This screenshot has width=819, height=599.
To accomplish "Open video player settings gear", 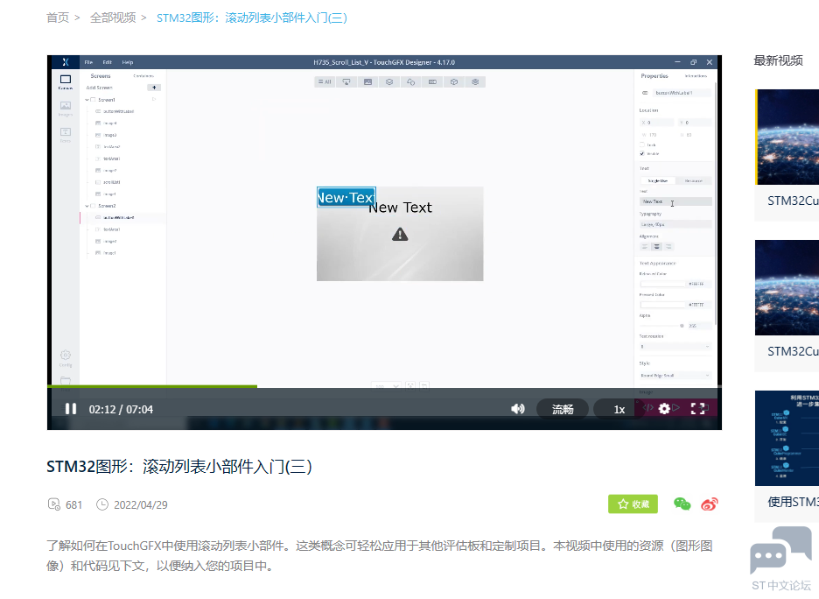I will pyautogui.click(x=664, y=409).
